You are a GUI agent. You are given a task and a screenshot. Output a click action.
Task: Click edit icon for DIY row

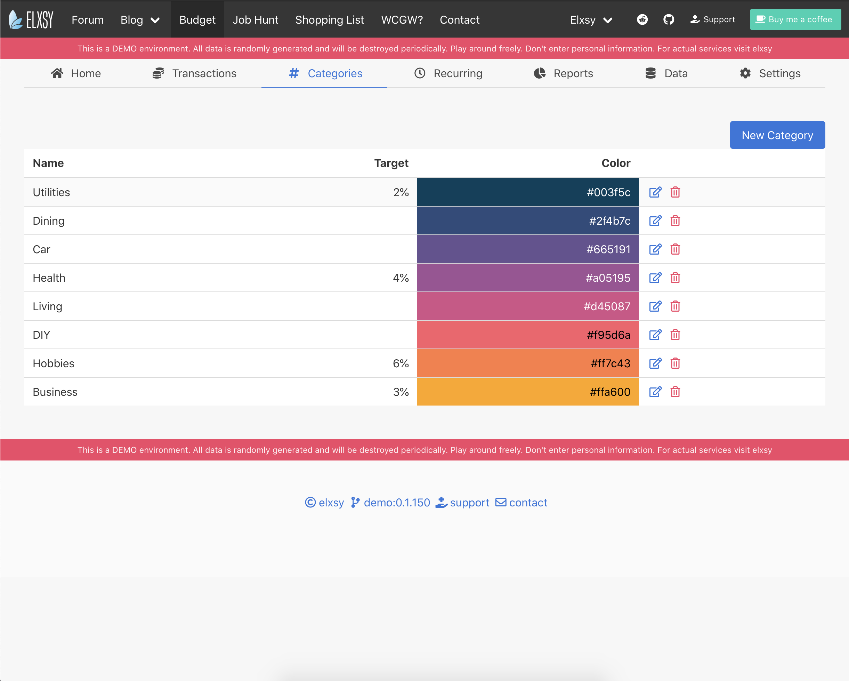tap(655, 335)
